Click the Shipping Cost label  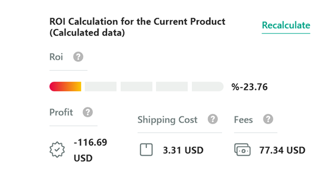coord(167,120)
